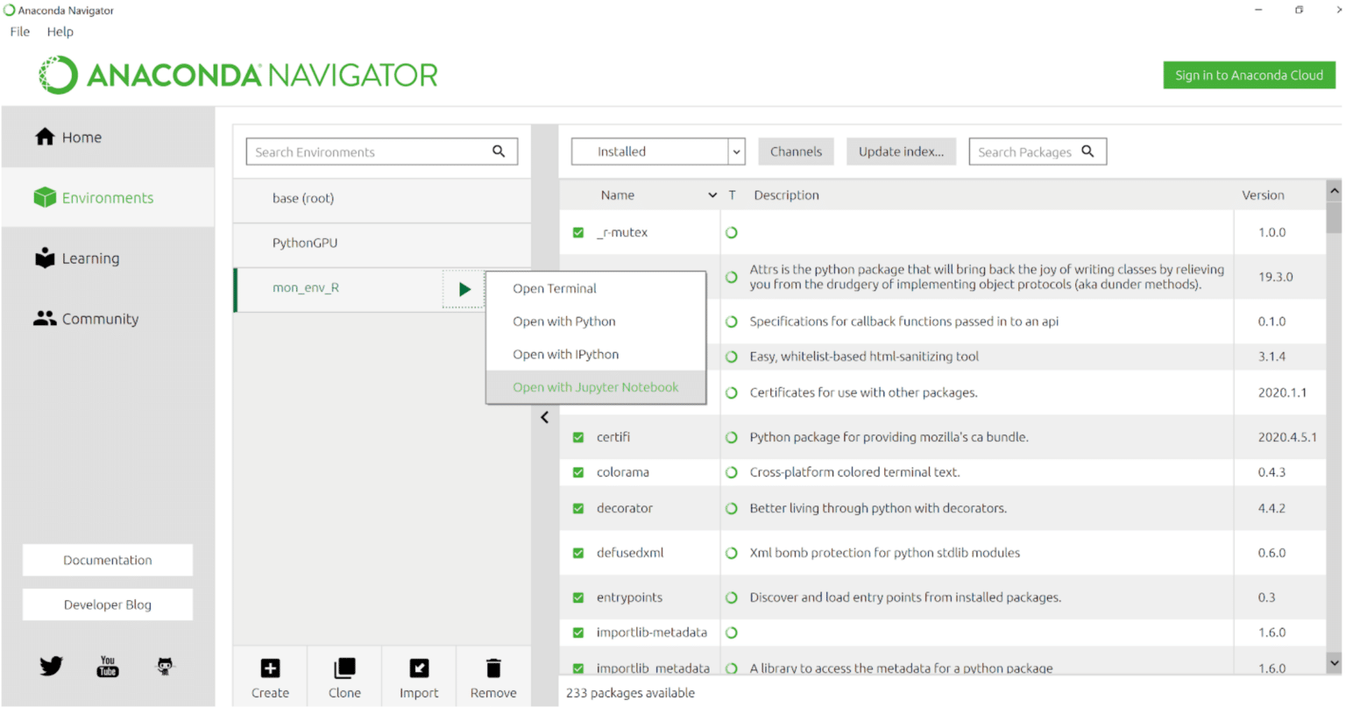Toggle sorting on the Name column

(617, 194)
